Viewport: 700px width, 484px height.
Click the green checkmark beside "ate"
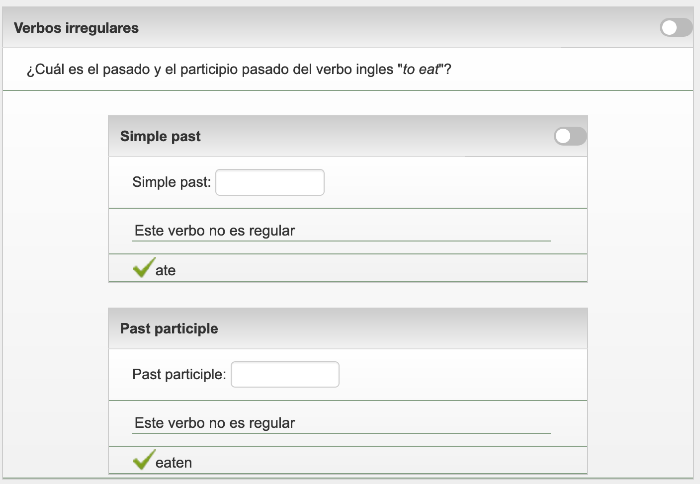coord(144,268)
